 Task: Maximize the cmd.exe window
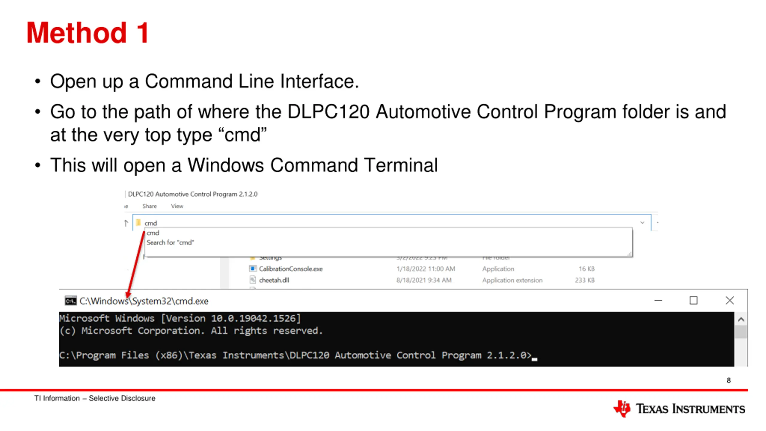(694, 301)
